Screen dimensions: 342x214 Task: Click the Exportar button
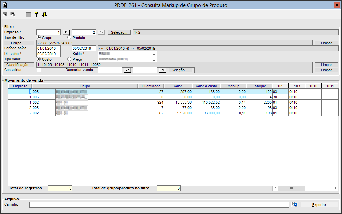319,205
